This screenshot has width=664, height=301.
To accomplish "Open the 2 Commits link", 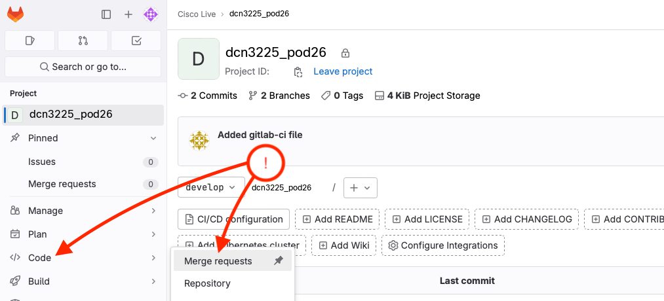I will click(x=207, y=96).
